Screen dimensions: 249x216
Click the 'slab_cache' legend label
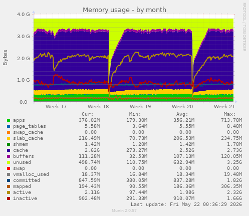click(28, 138)
